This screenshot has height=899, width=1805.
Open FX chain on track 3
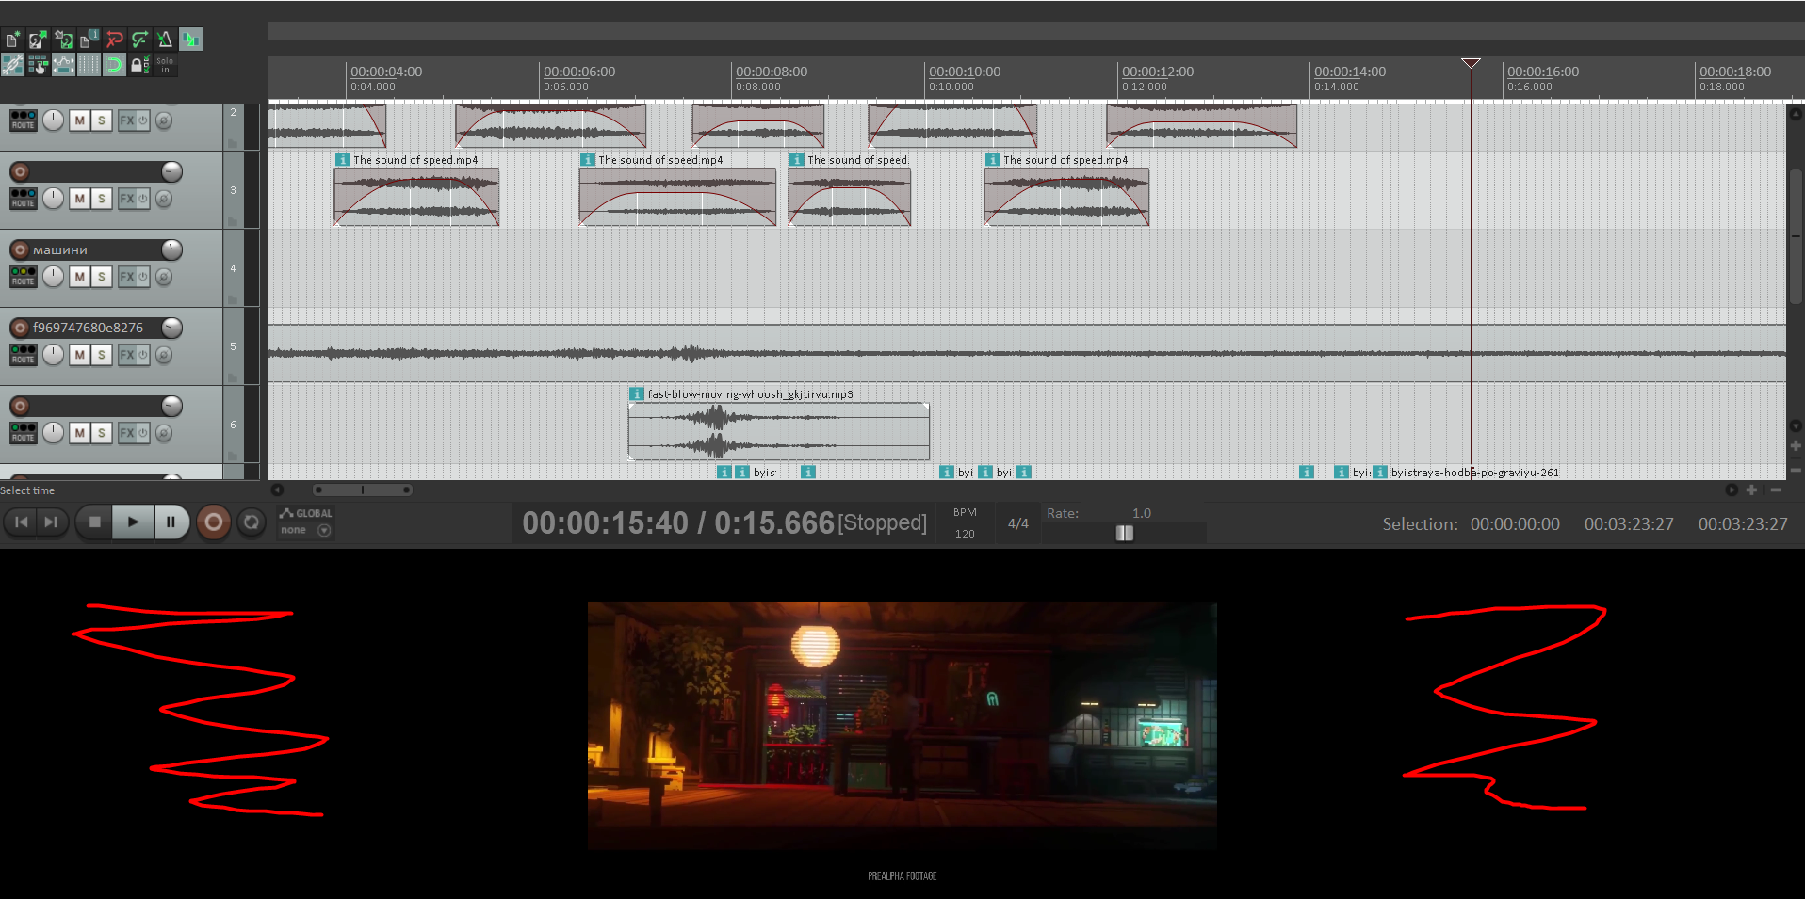click(x=127, y=199)
